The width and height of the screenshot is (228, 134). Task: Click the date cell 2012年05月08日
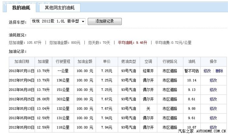coord(22,118)
